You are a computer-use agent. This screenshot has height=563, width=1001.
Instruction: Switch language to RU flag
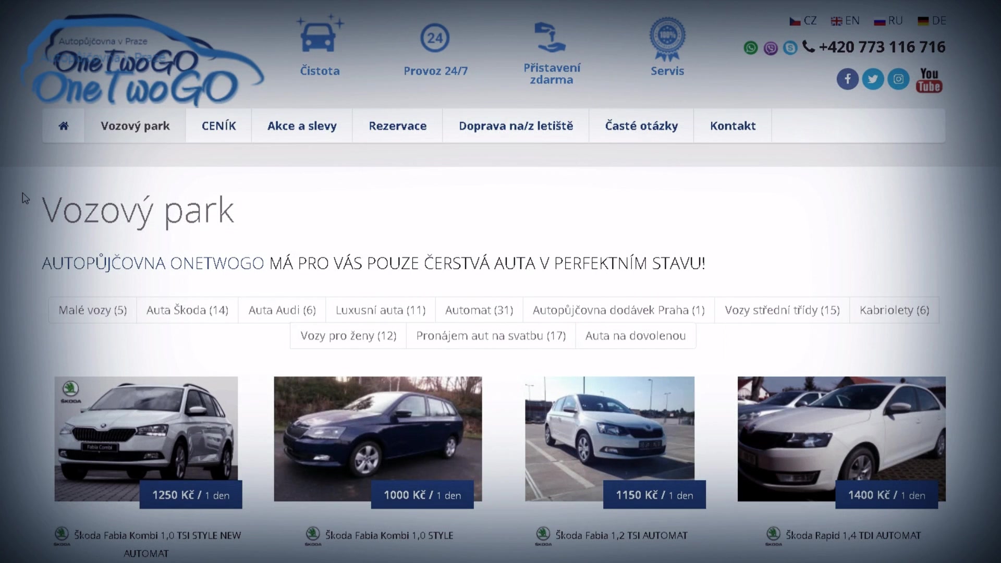point(880,21)
